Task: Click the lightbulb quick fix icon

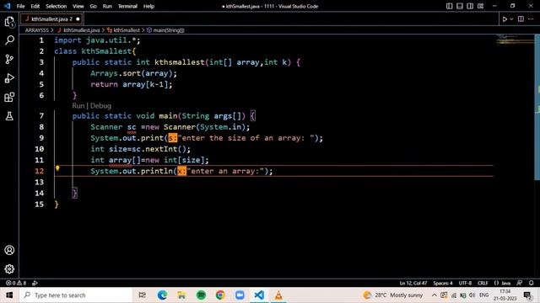Action: (57, 168)
